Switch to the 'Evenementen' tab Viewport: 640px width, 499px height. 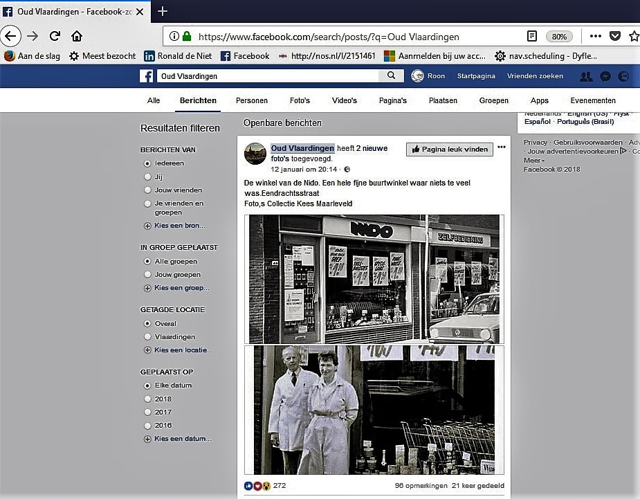tap(593, 100)
